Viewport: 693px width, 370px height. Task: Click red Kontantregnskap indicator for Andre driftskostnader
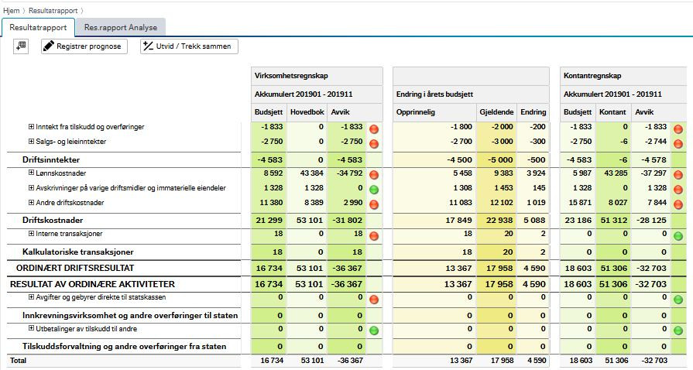pyautogui.click(x=678, y=204)
